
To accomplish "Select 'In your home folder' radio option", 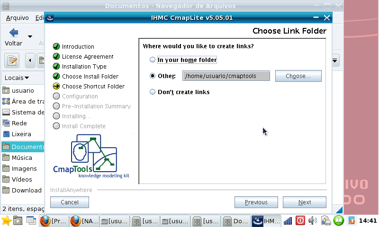I will [x=152, y=60].
